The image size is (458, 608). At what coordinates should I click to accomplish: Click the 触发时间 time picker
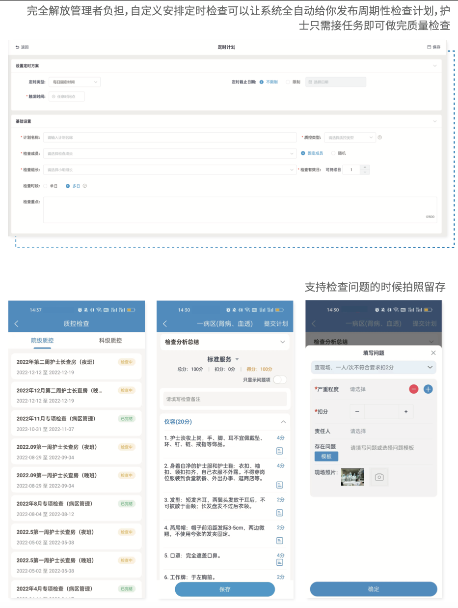(66, 97)
